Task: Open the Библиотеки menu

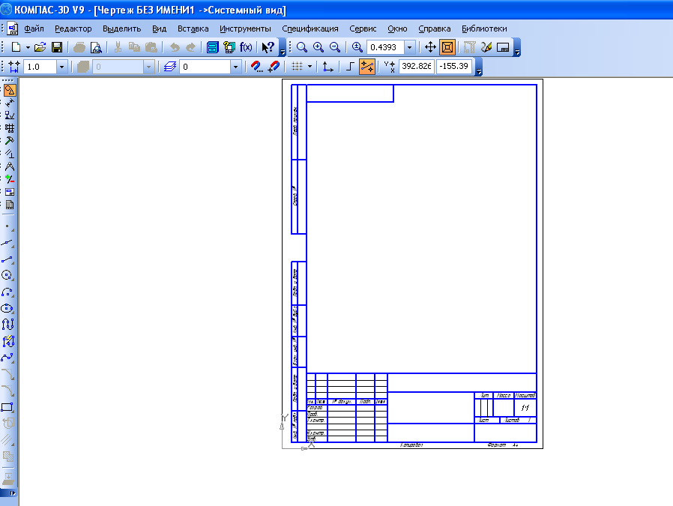Action: point(484,28)
